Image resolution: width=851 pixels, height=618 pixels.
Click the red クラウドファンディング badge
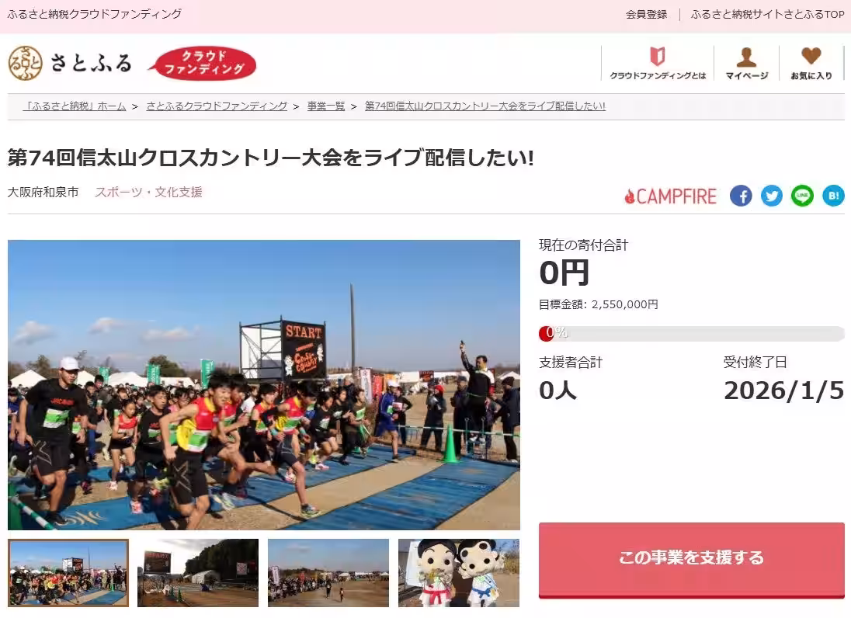point(203,63)
